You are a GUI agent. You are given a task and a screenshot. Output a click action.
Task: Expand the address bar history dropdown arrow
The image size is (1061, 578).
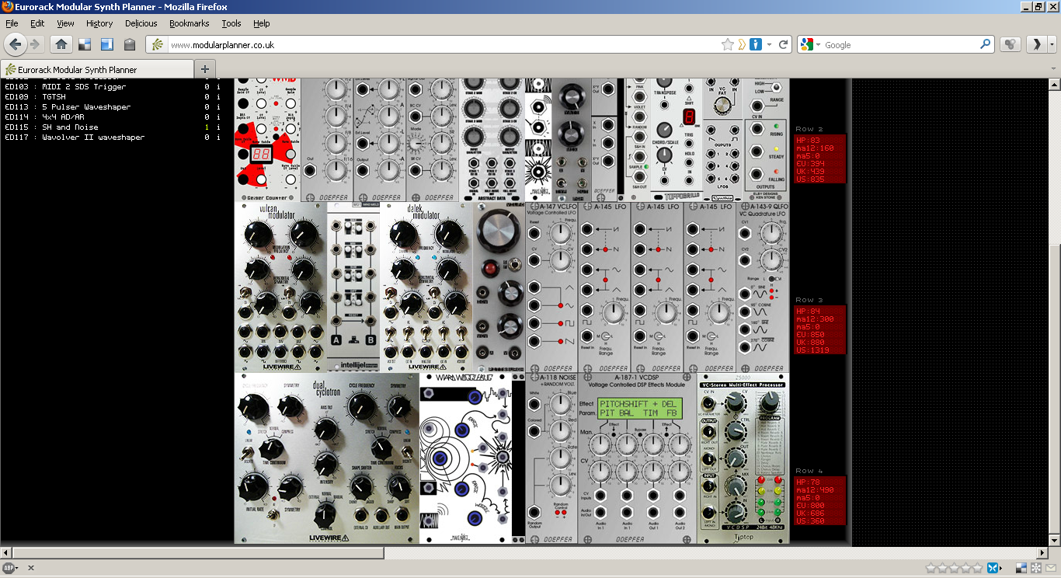[x=769, y=45]
